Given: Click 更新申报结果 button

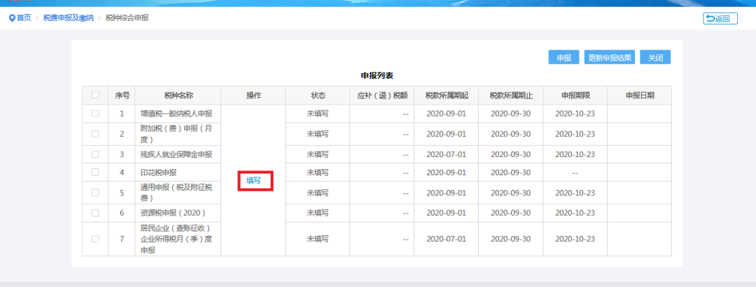Looking at the screenshot, I should tap(610, 57).
